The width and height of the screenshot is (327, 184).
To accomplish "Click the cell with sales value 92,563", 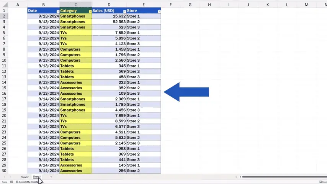I will click(x=109, y=22).
